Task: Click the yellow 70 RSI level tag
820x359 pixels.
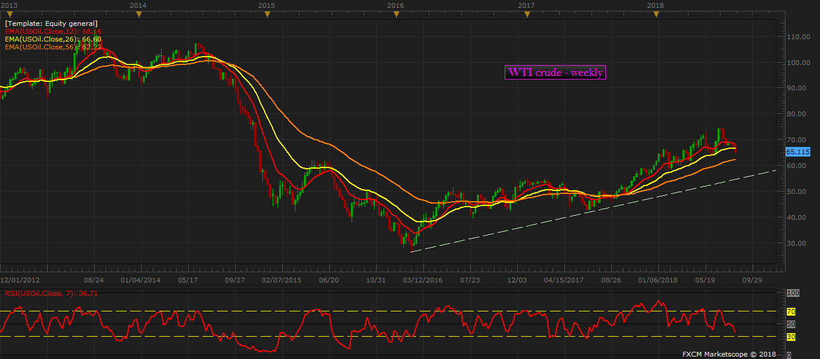Action: pos(791,312)
